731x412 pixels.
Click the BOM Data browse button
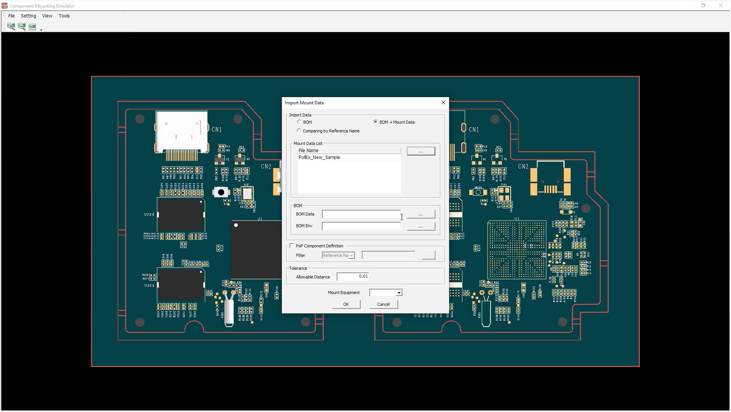click(x=421, y=214)
